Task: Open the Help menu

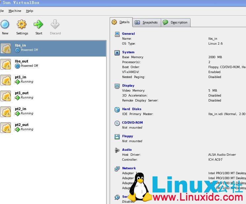Action: (x=30, y=11)
